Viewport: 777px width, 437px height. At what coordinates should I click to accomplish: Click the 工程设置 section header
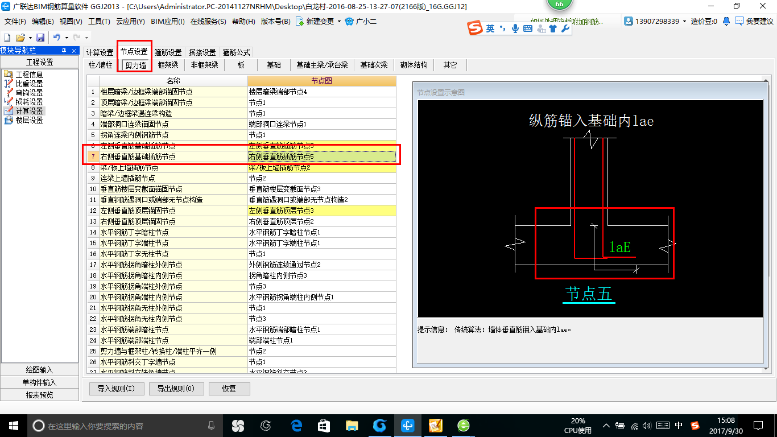40,62
